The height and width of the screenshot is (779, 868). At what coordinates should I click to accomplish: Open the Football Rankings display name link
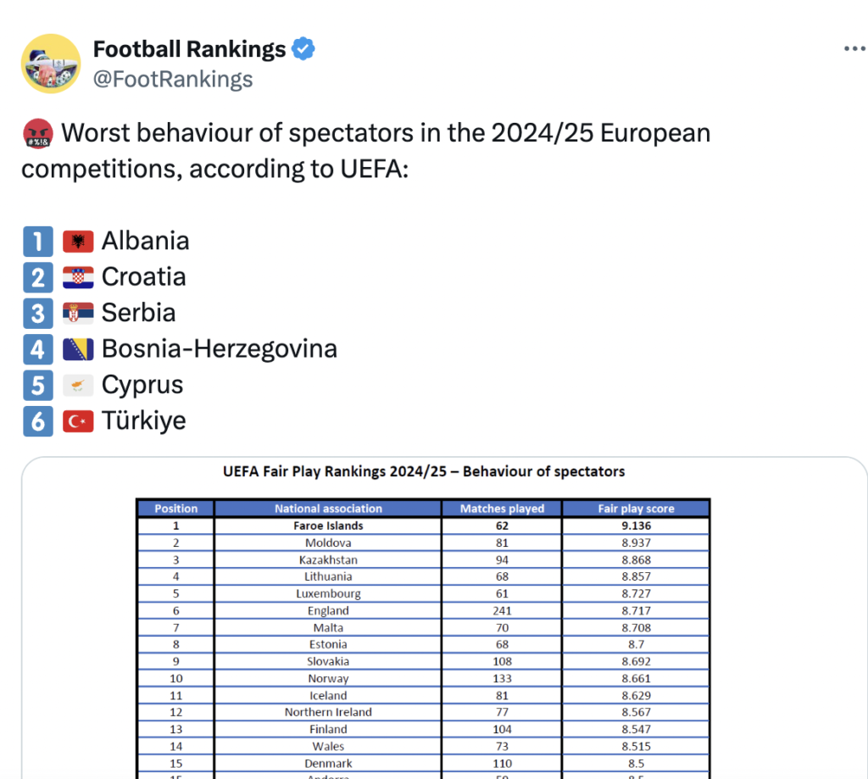[189, 50]
